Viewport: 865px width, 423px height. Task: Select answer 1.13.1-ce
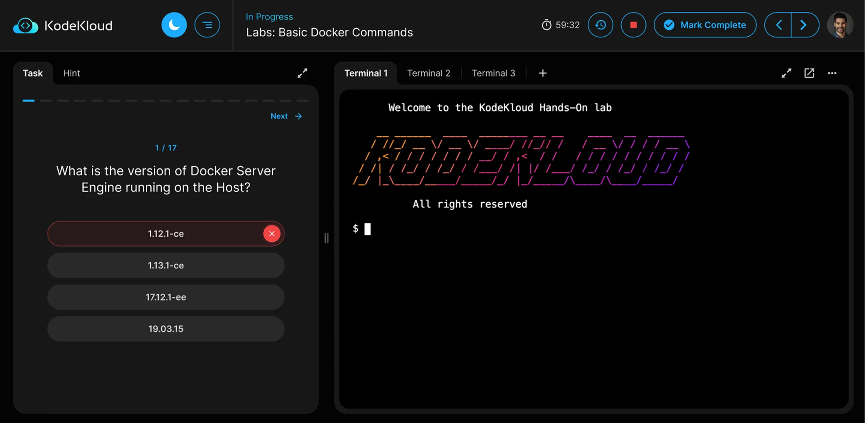click(x=166, y=265)
